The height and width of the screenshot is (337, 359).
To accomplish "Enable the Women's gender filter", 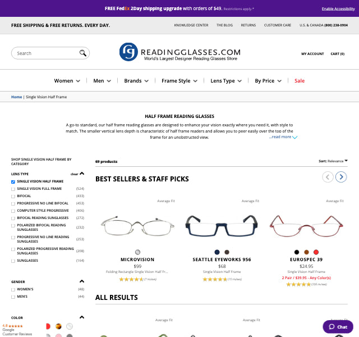I will (x=13, y=289).
